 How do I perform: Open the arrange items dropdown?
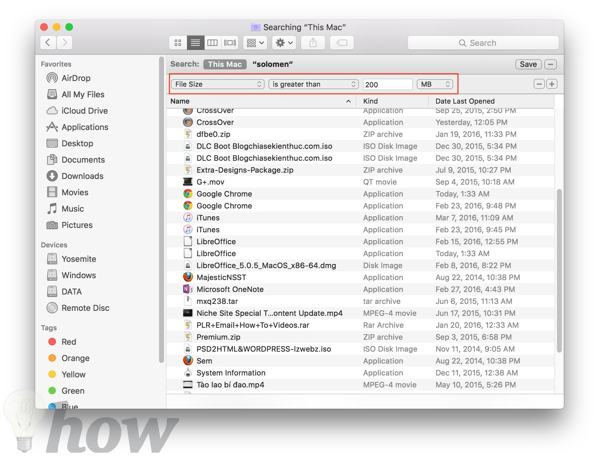click(255, 43)
